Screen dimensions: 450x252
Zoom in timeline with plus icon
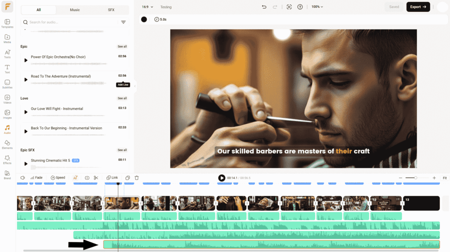[x=434, y=178]
